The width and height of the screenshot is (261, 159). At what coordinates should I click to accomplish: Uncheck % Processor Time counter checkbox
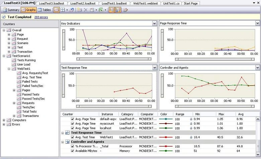72,146
